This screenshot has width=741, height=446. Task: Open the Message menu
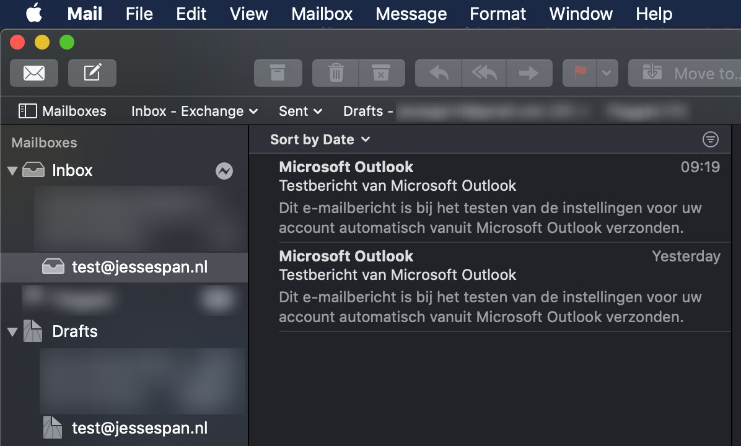pos(411,14)
